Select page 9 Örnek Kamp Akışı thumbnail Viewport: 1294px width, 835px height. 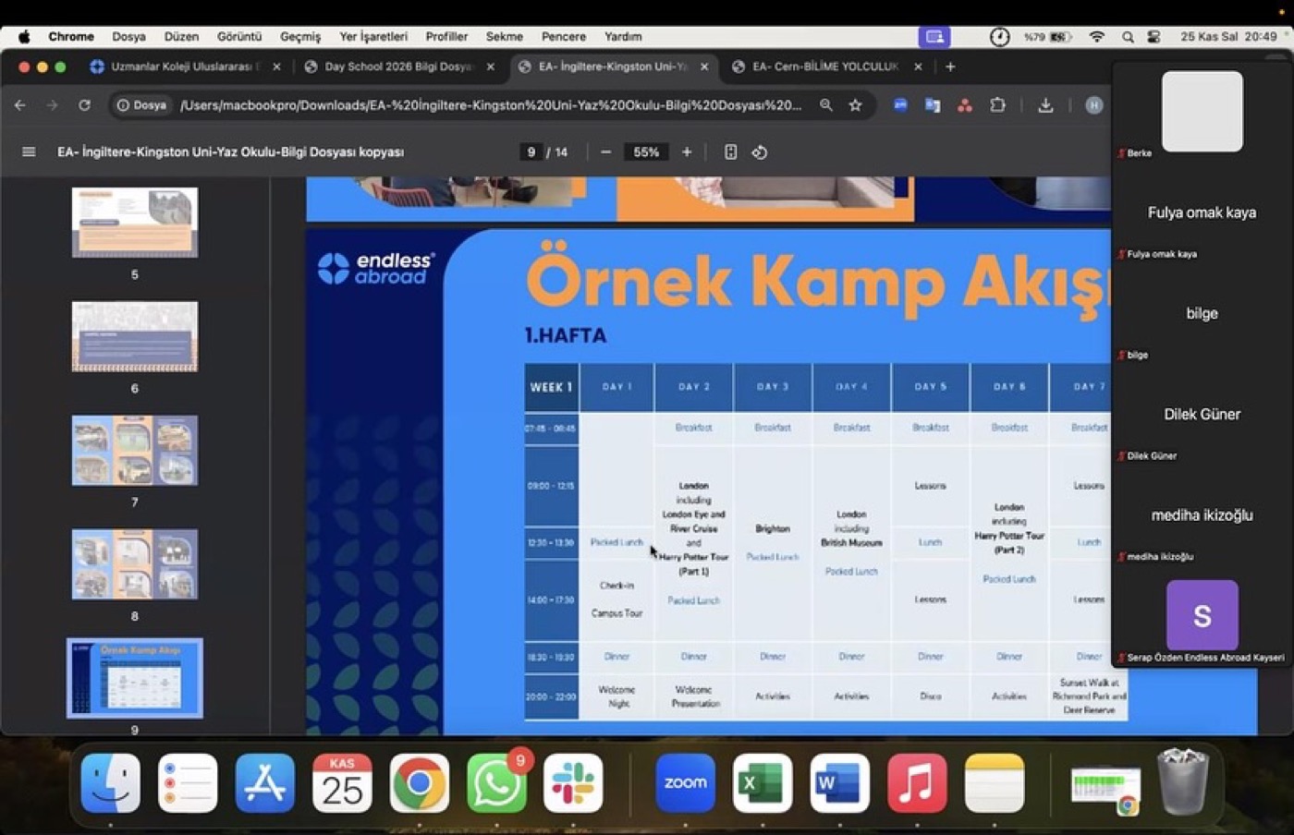[135, 678]
